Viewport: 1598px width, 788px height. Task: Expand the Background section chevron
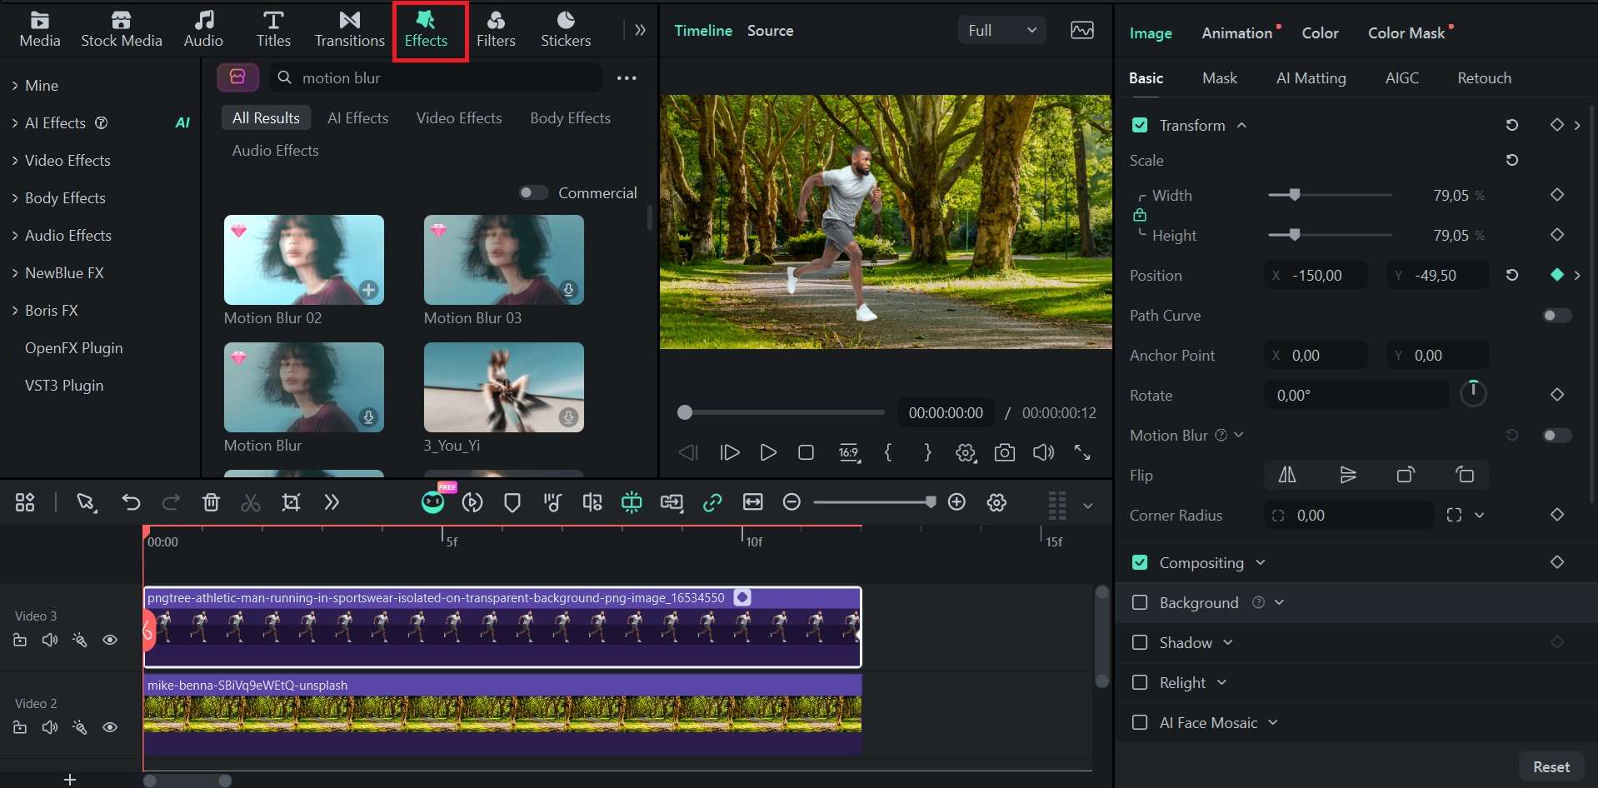[1279, 602]
